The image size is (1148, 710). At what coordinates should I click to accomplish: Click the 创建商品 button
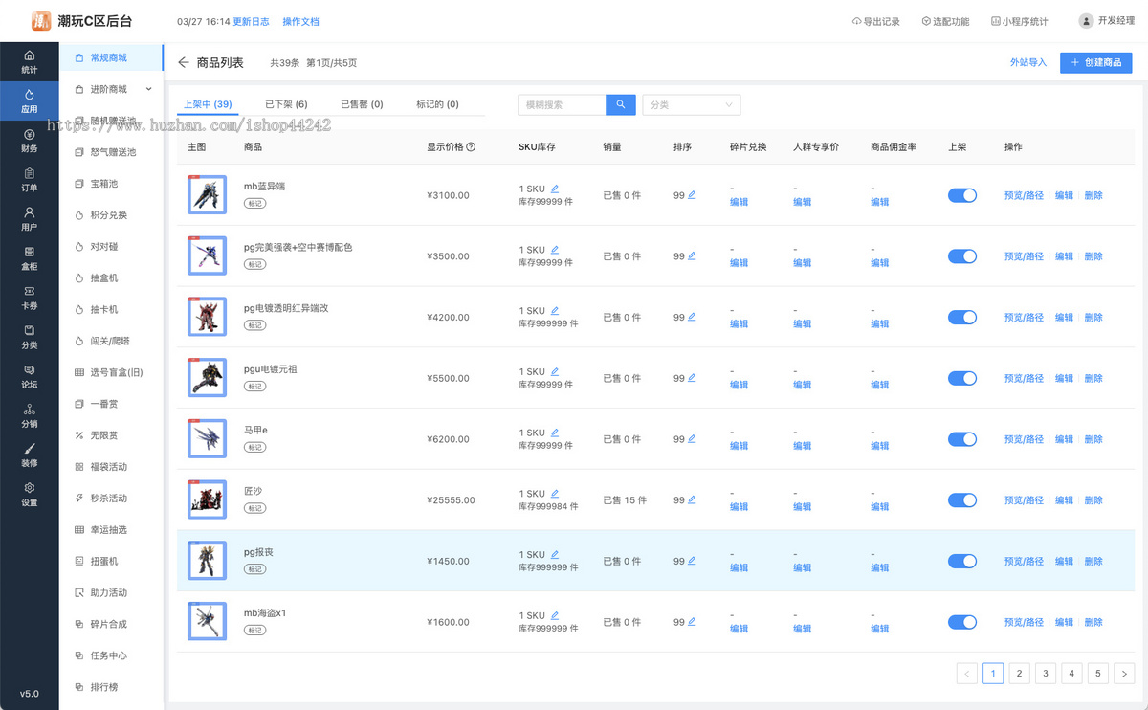click(x=1096, y=62)
